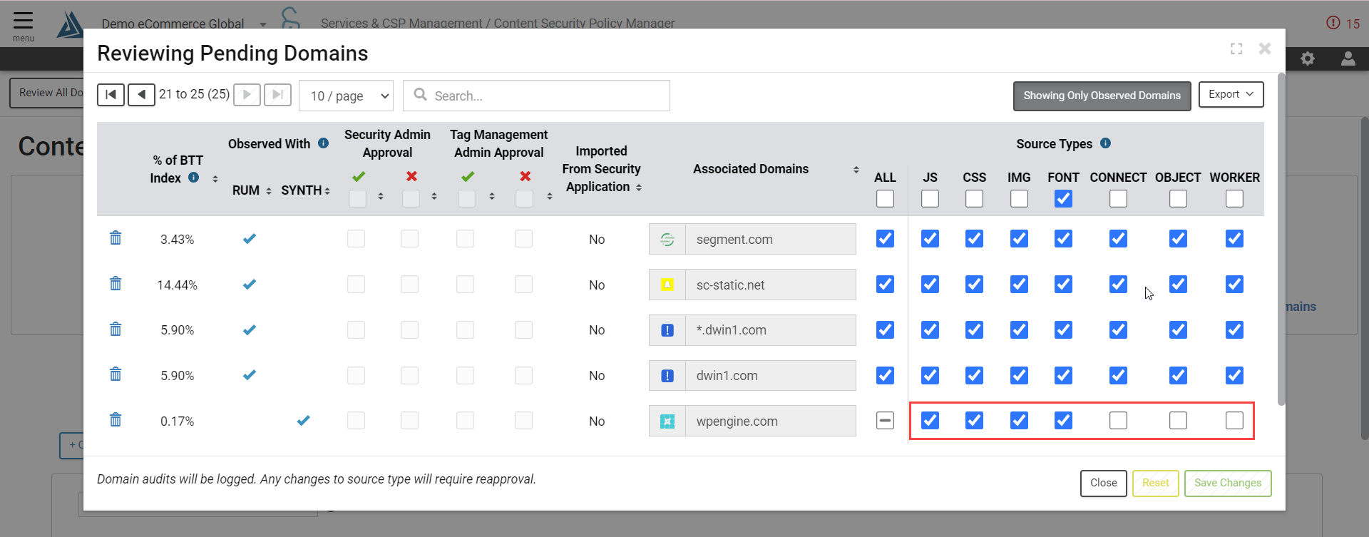Click the dwin1.com domain icon

click(667, 376)
